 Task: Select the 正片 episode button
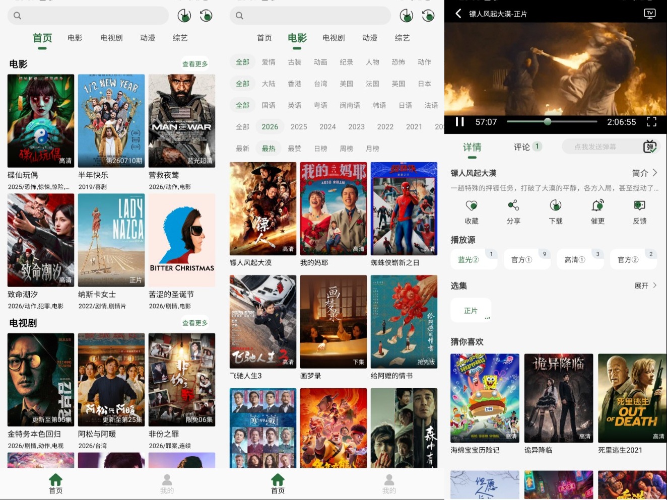(471, 311)
